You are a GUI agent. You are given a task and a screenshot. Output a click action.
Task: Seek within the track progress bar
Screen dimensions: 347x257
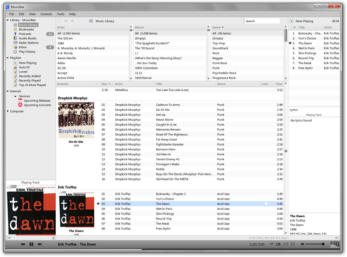(174, 249)
